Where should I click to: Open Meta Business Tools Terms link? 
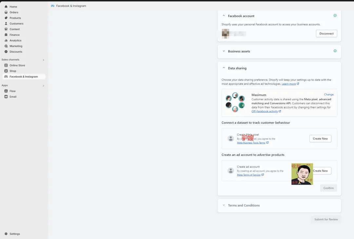pyautogui.click(x=251, y=143)
